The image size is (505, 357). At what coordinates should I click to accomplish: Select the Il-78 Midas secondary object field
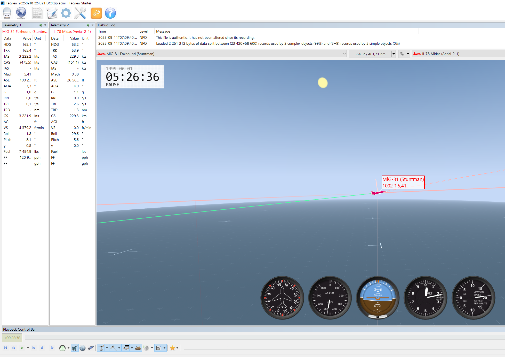(458, 54)
